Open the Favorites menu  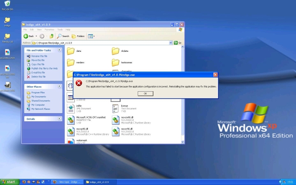coord(49,30)
